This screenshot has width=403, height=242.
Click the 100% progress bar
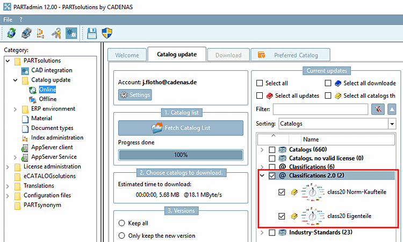(181, 155)
